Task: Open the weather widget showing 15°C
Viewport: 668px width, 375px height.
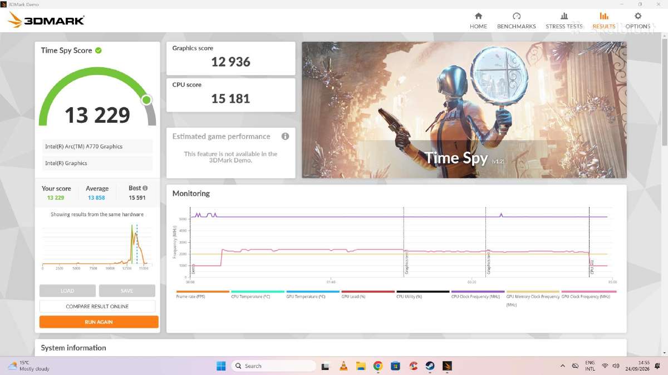Action: [29, 366]
